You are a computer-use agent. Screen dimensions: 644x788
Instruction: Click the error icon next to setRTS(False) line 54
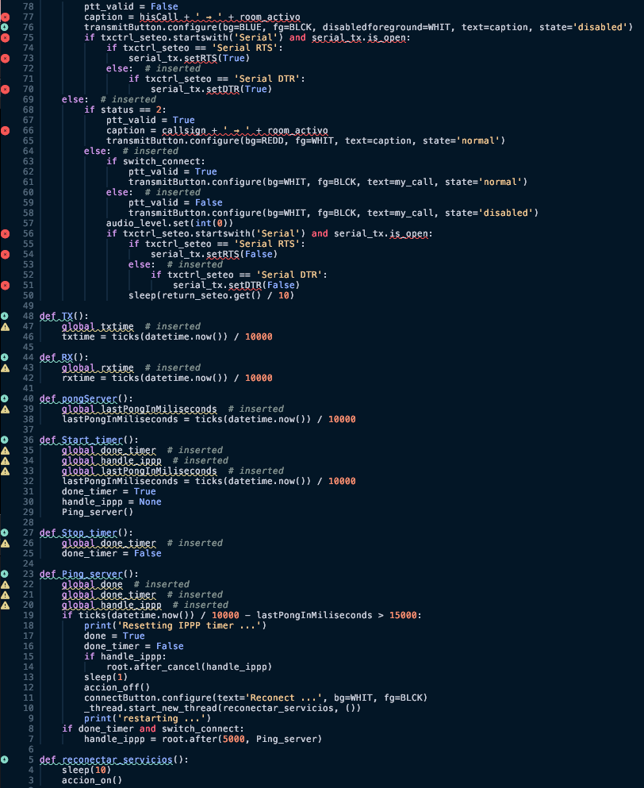coord(5,254)
